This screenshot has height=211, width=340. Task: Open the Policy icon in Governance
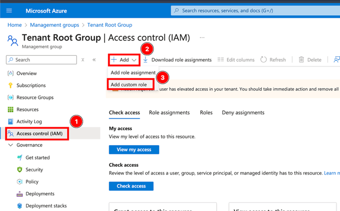click(20, 182)
